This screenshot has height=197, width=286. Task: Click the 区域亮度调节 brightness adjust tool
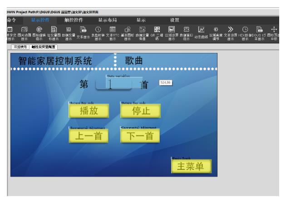coord(216,34)
